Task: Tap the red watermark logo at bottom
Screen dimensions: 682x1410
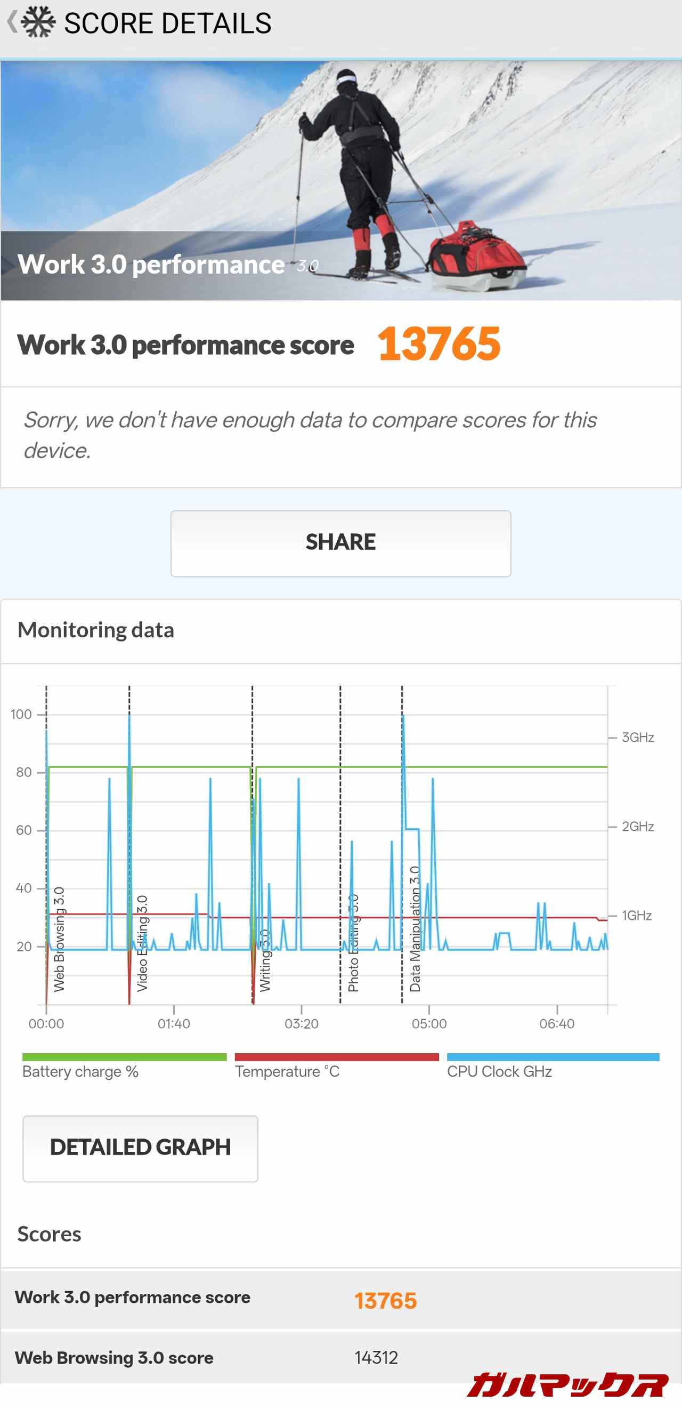Action: pyautogui.click(x=567, y=1385)
